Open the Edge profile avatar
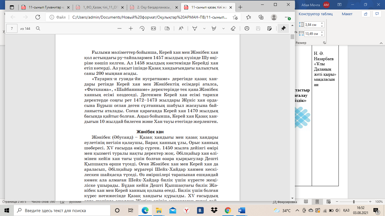 pyautogui.click(x=274, y=17)
